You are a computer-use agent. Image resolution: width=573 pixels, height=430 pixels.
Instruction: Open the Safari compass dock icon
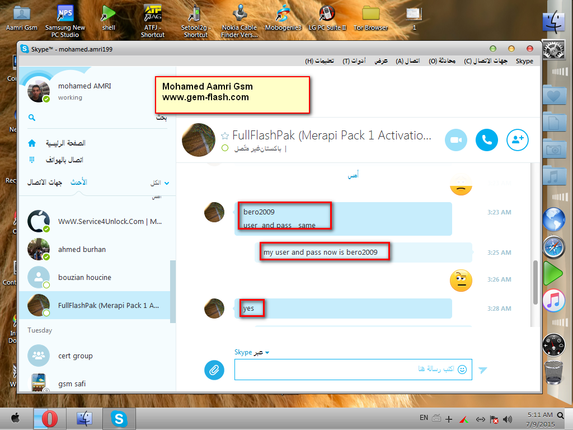pyautogui.click(x=553, y=247)
